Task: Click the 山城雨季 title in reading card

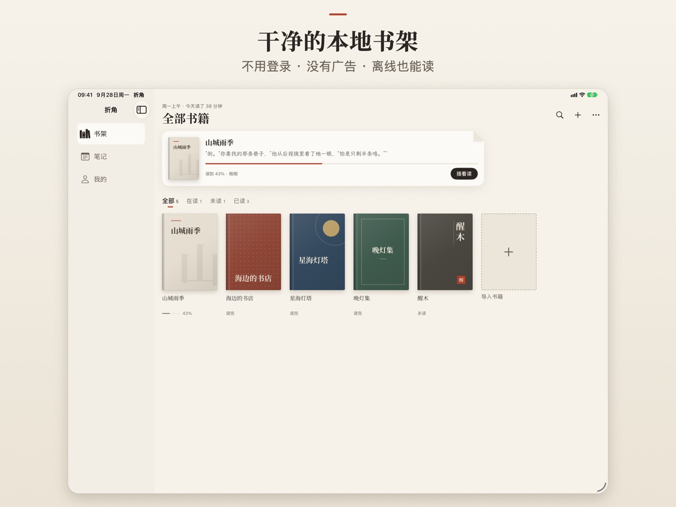Action: [x=220, y=142]
